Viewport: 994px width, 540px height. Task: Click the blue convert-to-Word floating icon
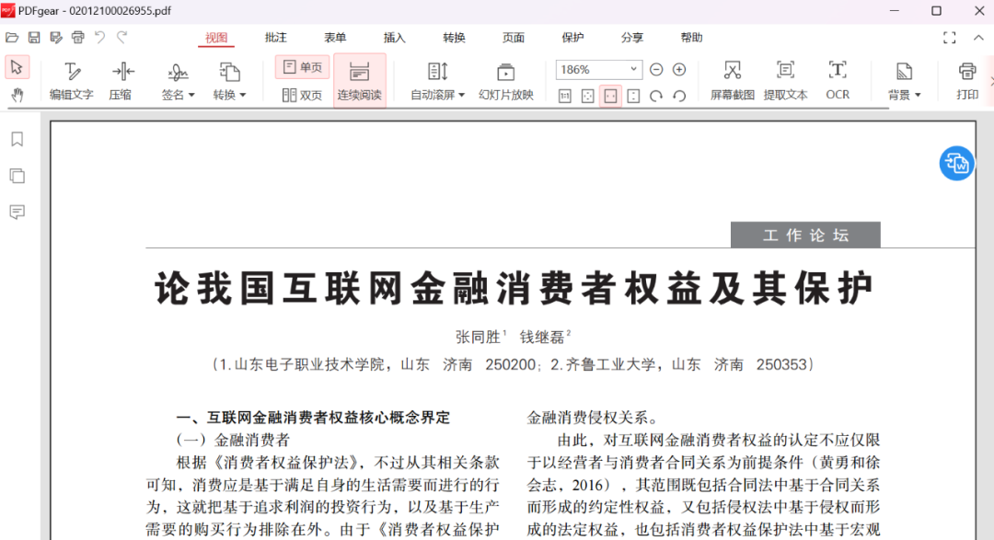click(955, 164)
